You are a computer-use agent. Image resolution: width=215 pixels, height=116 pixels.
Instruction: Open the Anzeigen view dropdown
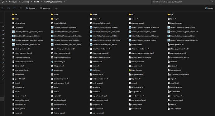click(x=46, y=8)
